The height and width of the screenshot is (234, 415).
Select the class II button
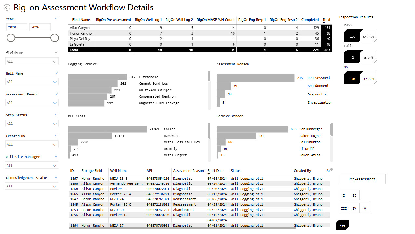354,195
